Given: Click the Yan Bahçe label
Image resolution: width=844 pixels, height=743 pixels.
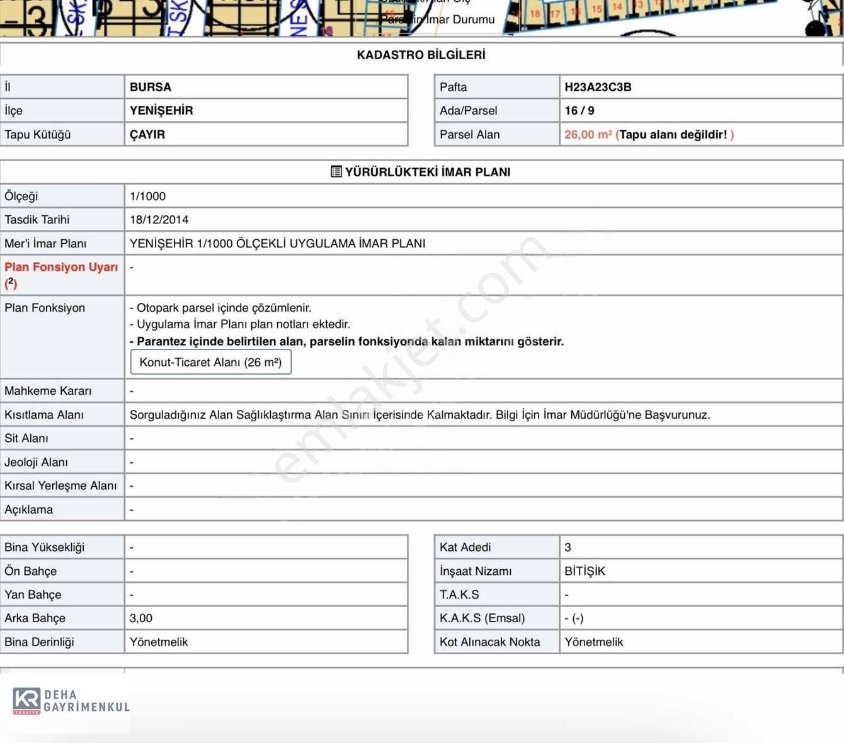Looking at the screenshot, I should 33,594.
